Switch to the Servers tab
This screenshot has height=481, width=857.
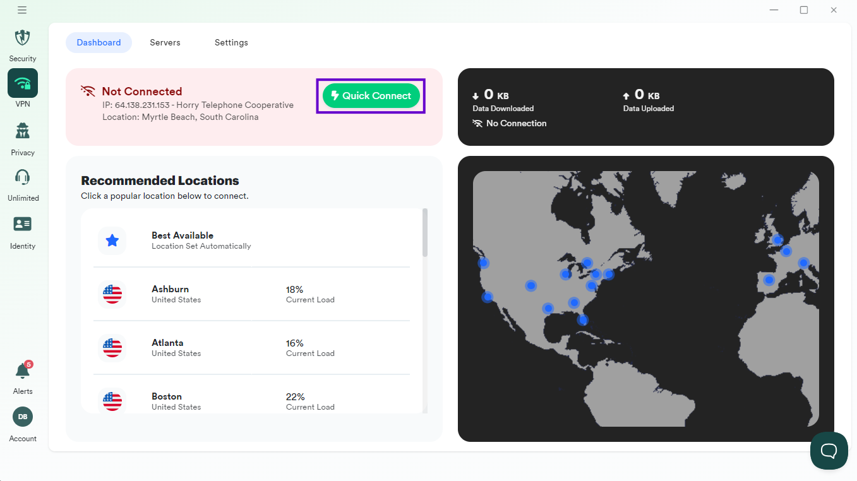coord(165,42)
